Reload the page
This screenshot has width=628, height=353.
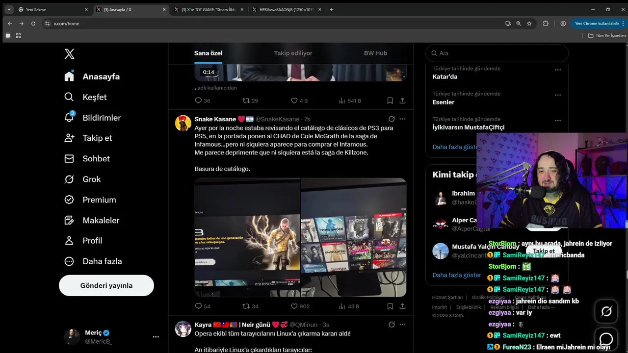pos(33,24)
